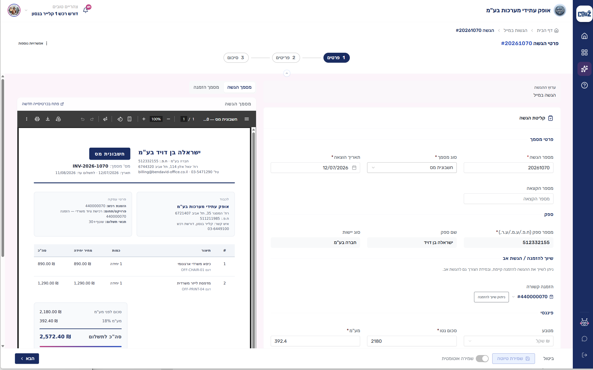593x370 pixels.
Task: Click the PDF zoom percentage field
Action: [x=156, y=119]
